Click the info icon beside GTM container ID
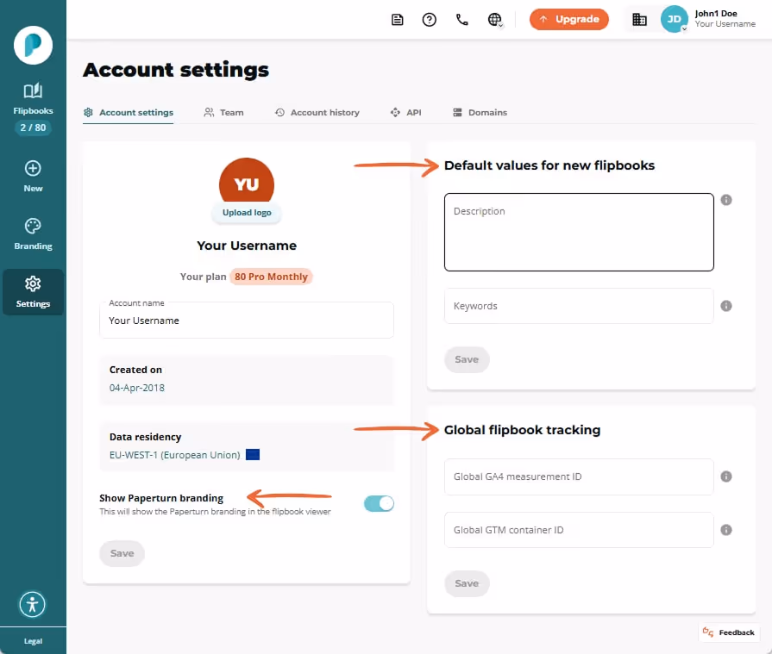Screen dimensions: 772x654 click(x=726, y=530)
